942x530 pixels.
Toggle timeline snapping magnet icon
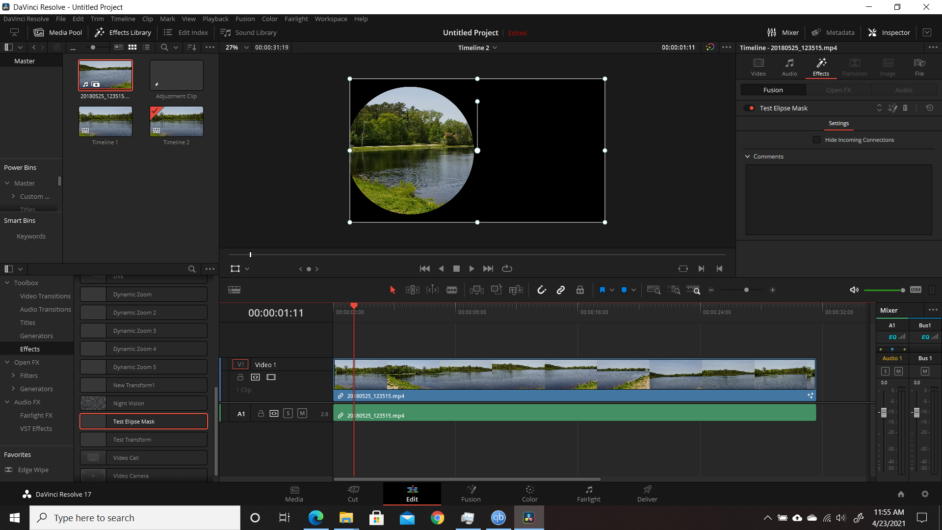(x=542, y=290)
